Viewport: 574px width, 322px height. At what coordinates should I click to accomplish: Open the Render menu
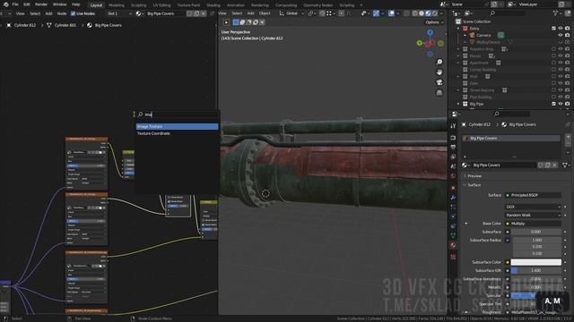coord(41,4)
